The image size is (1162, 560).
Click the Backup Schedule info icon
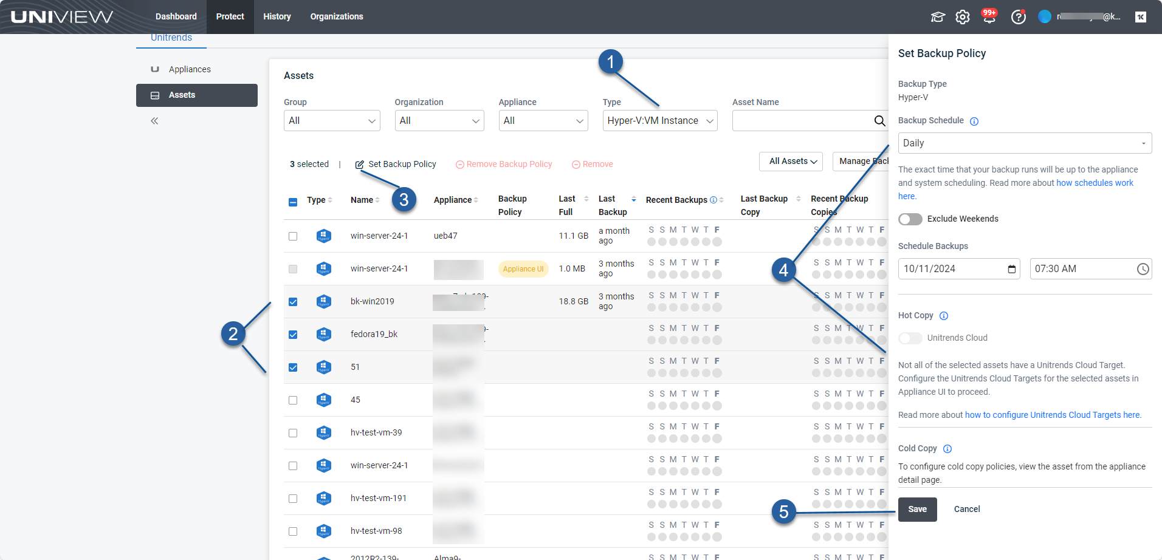click(x=974, y=121)
